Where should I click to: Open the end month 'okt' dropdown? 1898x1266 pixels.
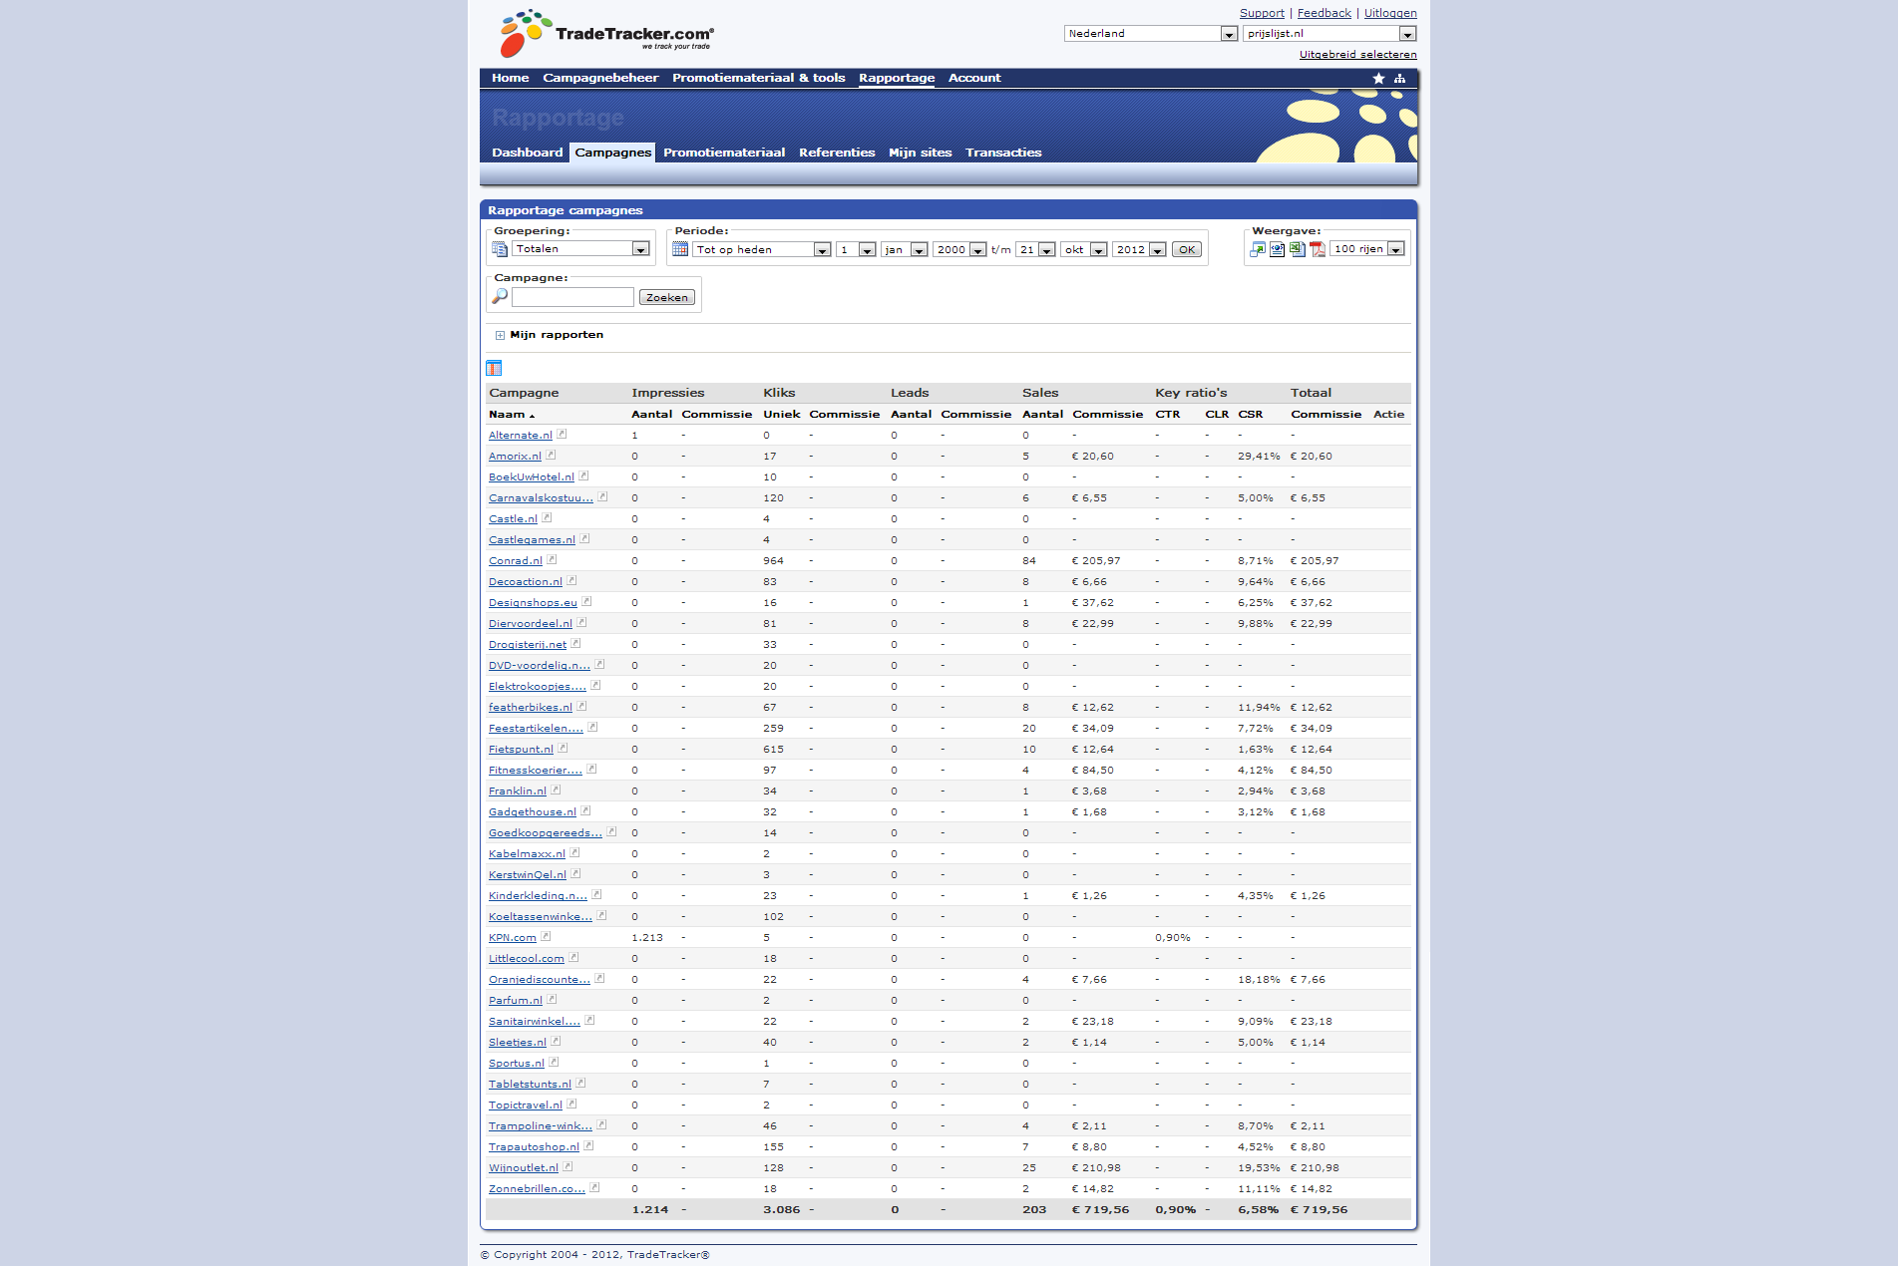tap(1083, 249)
